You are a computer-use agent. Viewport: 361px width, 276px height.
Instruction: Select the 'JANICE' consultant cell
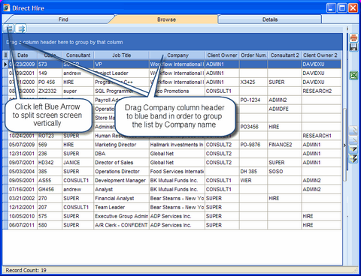tap(78, 163)
